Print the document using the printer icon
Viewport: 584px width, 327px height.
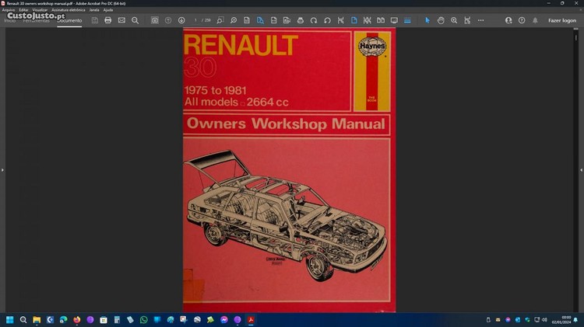tap(108, 20)
